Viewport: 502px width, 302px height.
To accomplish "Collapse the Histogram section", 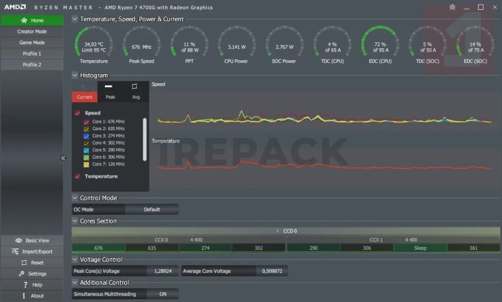I will coord(75,75).
